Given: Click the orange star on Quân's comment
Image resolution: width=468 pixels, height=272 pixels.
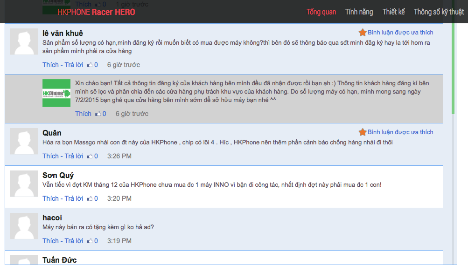Looking at the screenshot, I should (362, 132).
